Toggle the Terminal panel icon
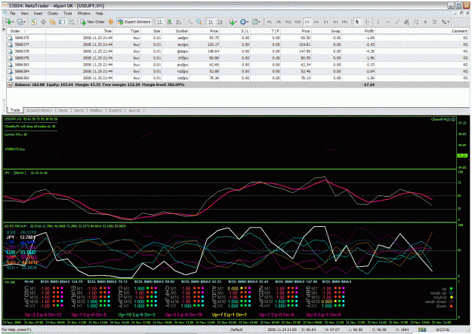This screenshot has height=334, width=472. [x=62, y=22]
